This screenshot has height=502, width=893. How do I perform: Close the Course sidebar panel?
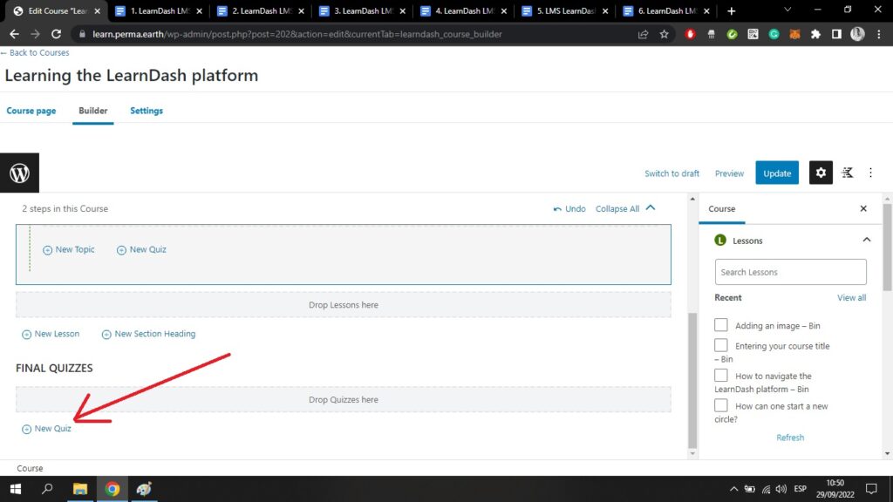863,209
